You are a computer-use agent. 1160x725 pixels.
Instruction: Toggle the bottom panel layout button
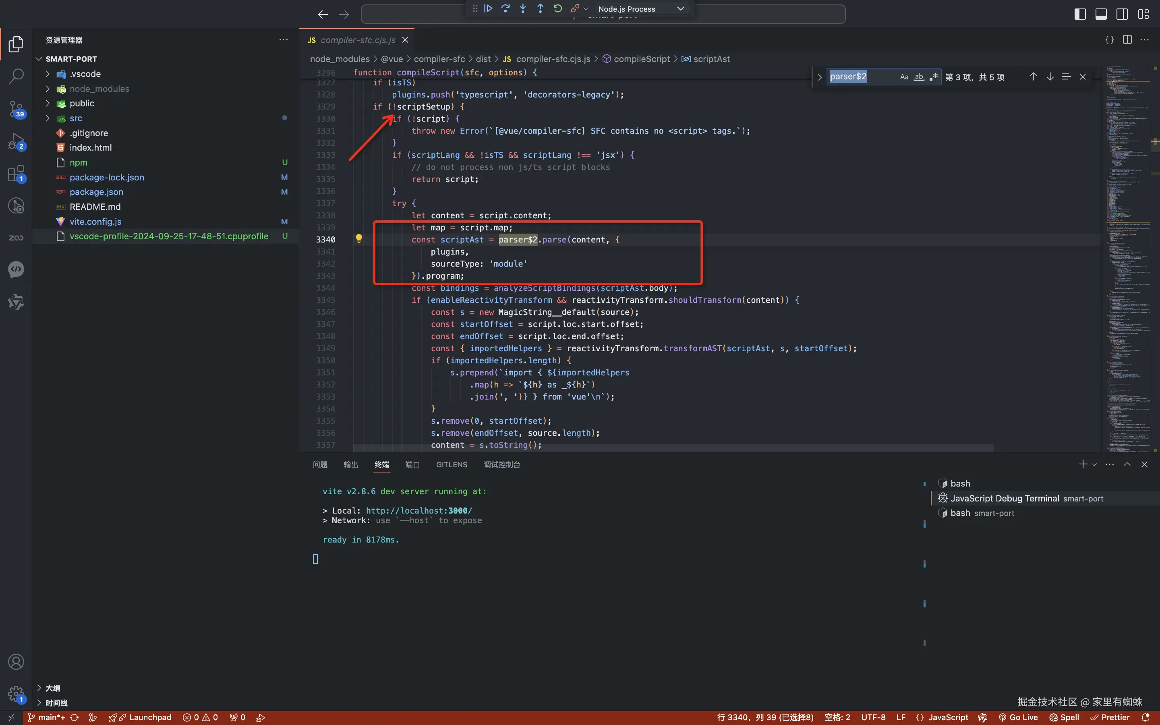point(1101,14)
